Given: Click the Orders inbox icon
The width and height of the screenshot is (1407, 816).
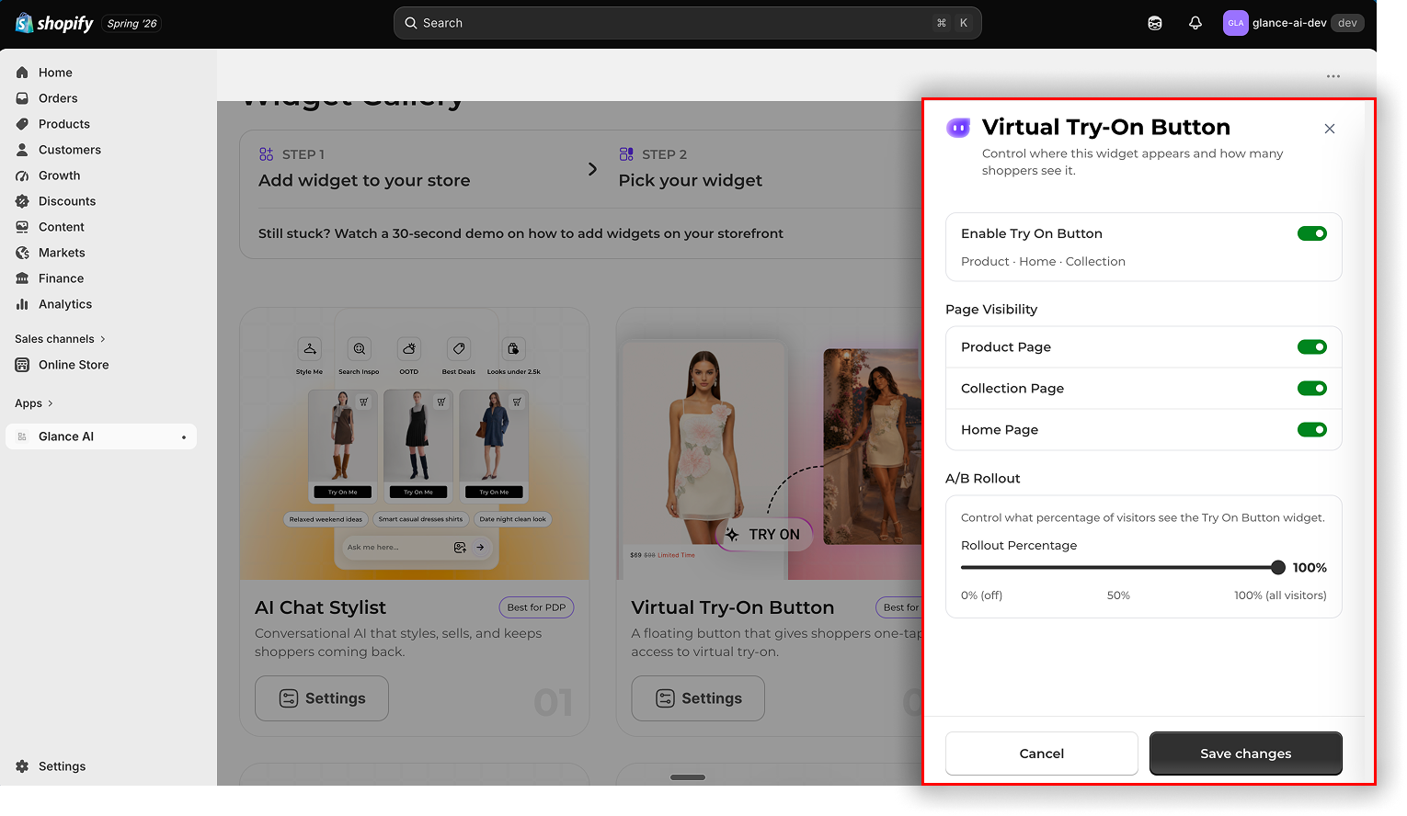Looking at the screenshot, I should (x=22, y=98).
